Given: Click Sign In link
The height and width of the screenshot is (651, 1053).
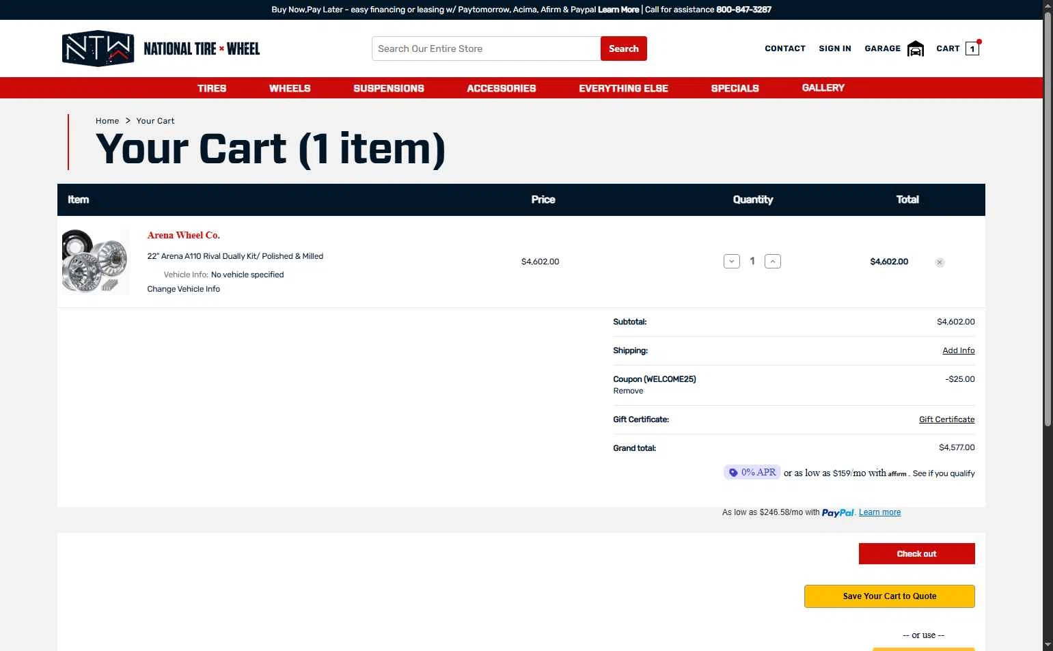Looking at the screenshot, I should (835, 49).
